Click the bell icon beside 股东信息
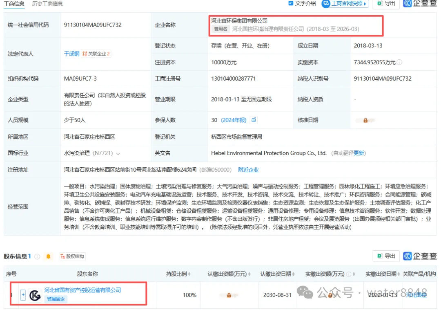 [x=49, y=256]
